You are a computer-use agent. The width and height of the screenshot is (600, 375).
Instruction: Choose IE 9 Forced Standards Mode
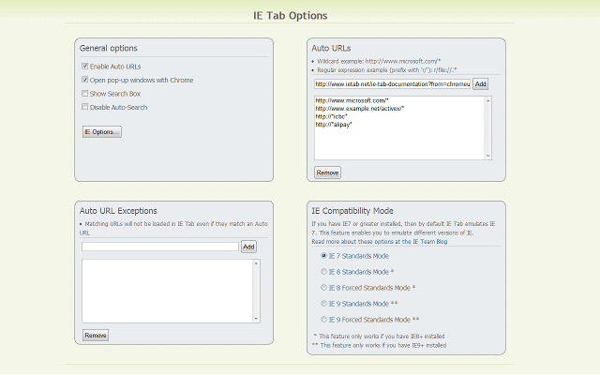click(x=324, y=320)
